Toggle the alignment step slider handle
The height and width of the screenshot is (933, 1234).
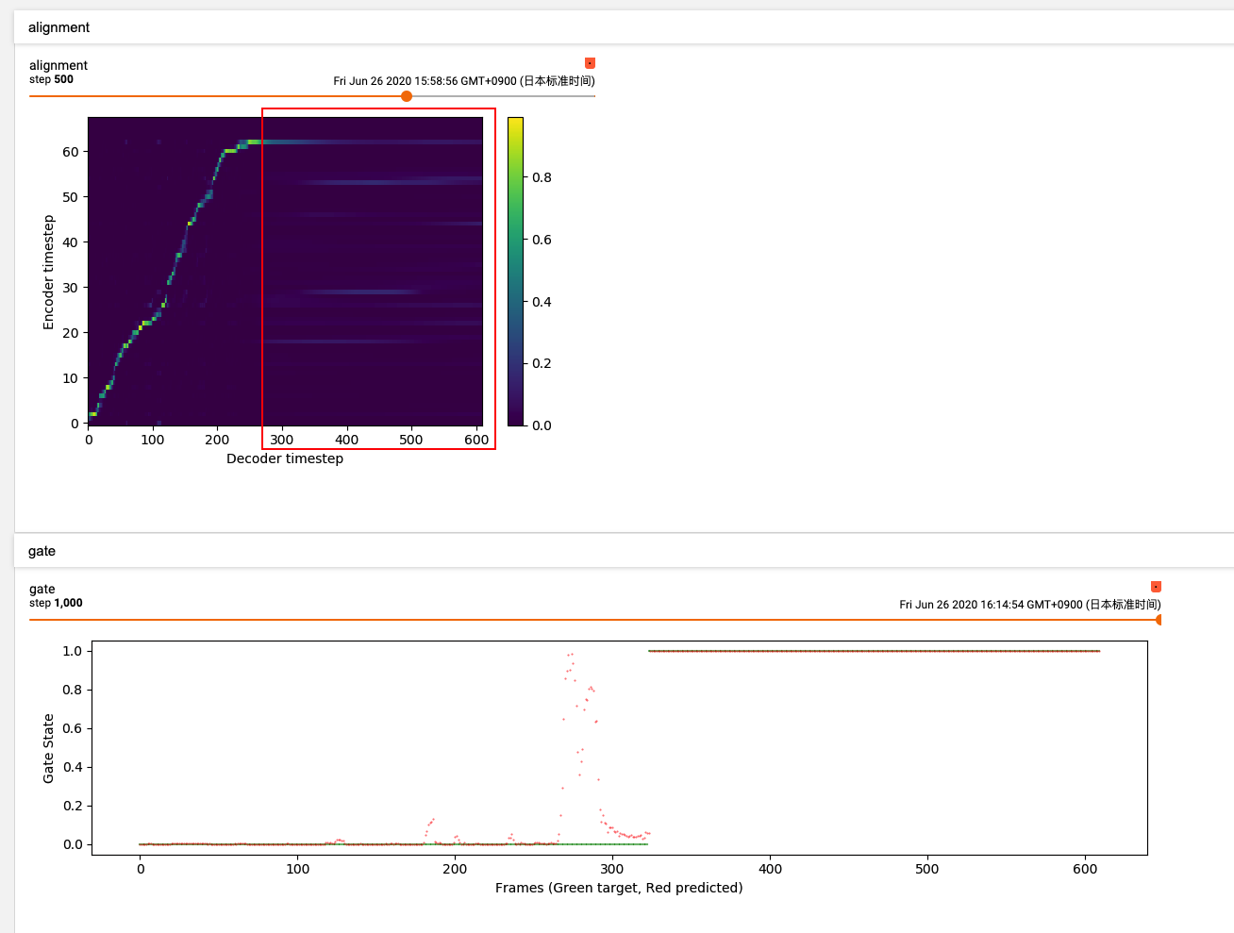406,95
